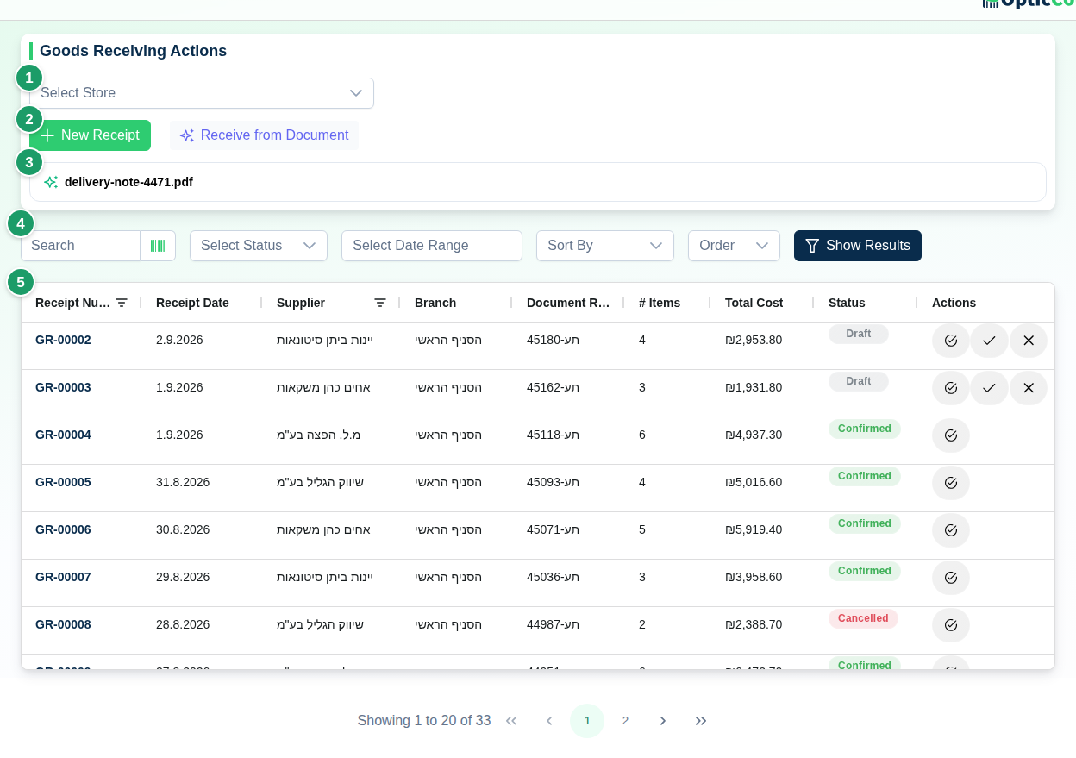Click total cost ₪2,953.80
Image resolution: width=1076 pixels, height=758 pixels.
[754, 340]
